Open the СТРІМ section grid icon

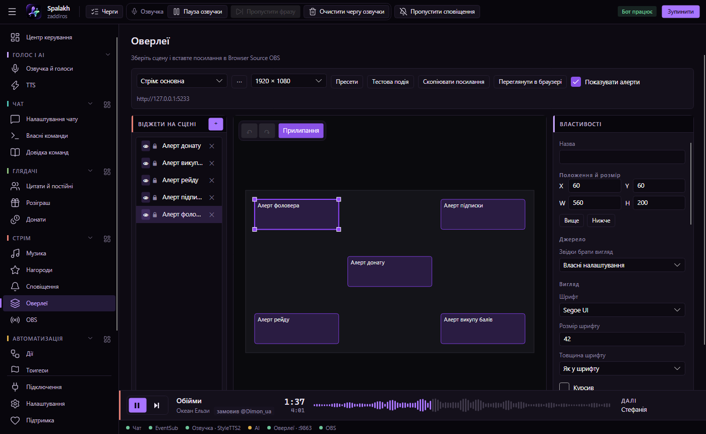pyautogui.click(x=107, y=238)
